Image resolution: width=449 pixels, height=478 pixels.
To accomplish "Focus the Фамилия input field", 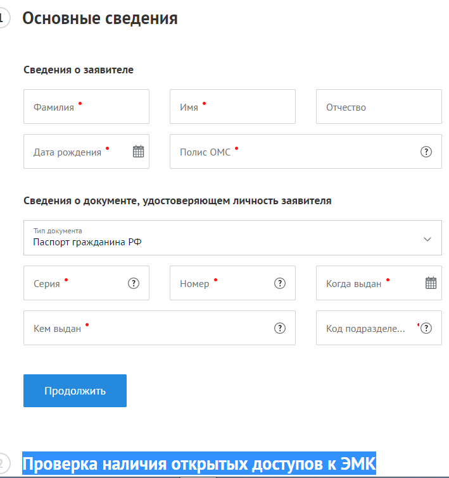I will tap(86, 107).
